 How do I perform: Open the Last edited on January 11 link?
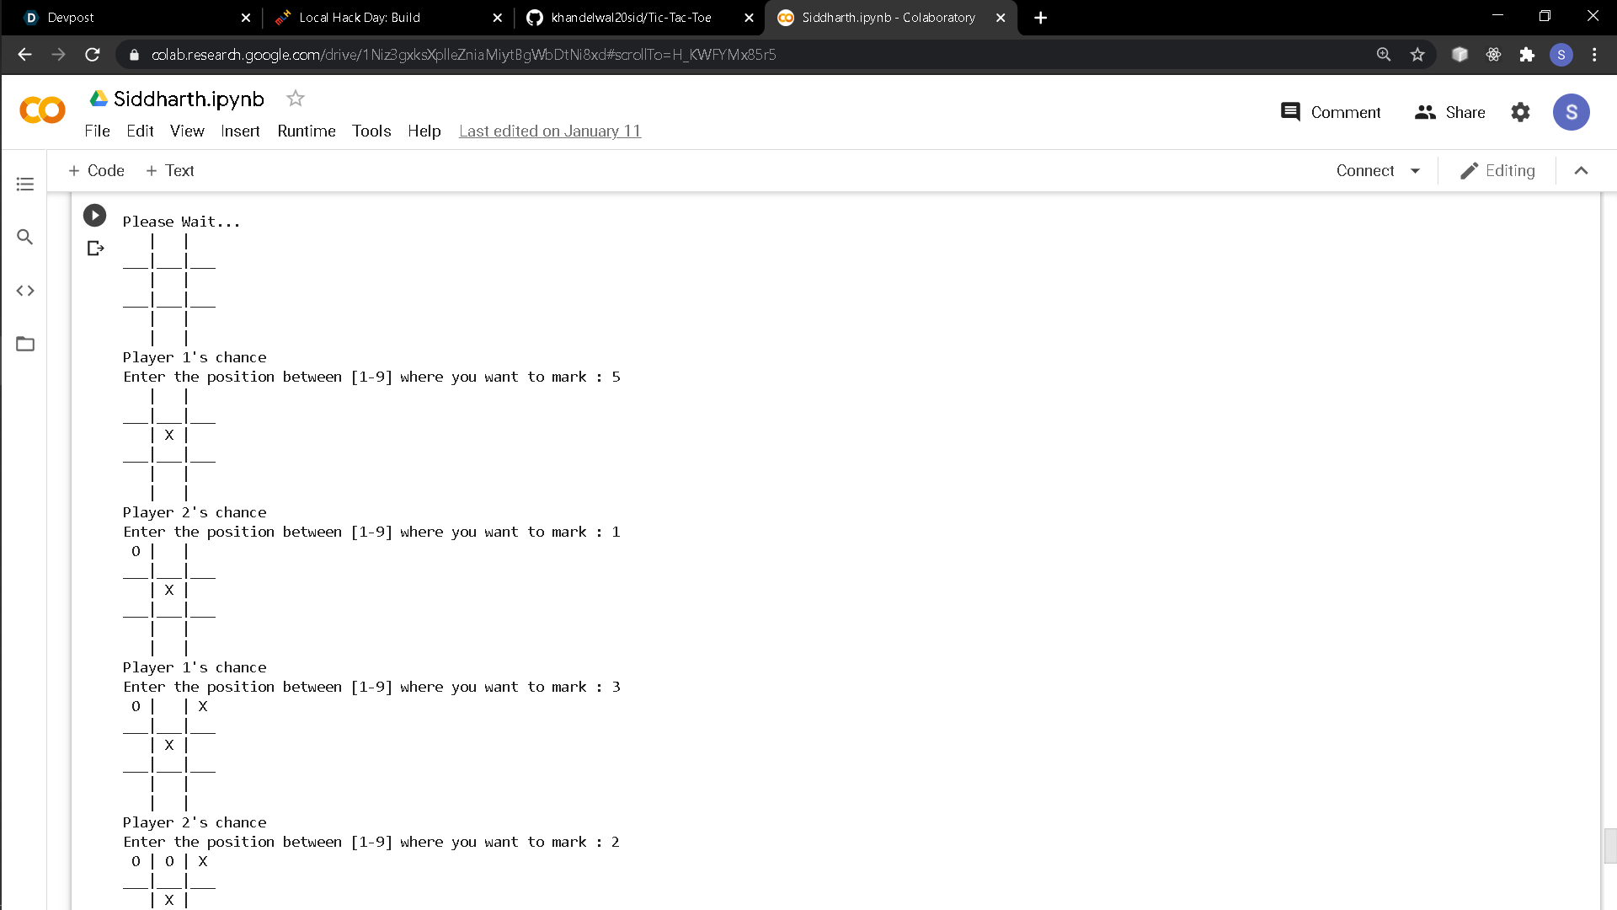click(x=550, y=131)
